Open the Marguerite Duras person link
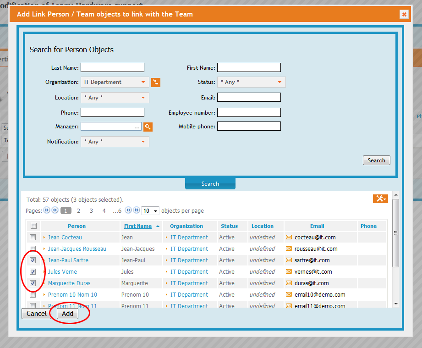 [69, 283]
